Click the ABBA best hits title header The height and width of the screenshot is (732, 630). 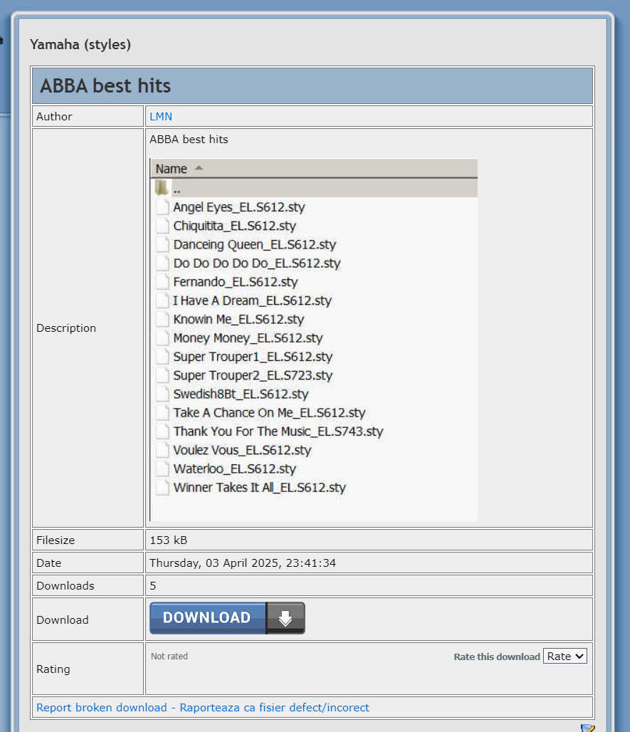tap(105, 86)
